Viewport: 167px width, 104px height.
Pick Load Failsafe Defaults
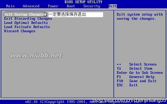pos(27,27)
